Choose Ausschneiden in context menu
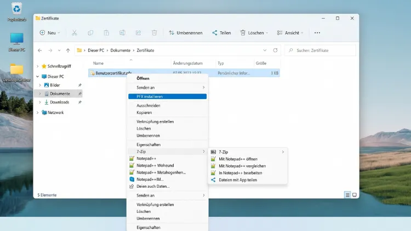 pos(167,105)
